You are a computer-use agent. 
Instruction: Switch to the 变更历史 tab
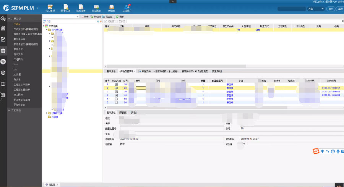pos(216,71)
